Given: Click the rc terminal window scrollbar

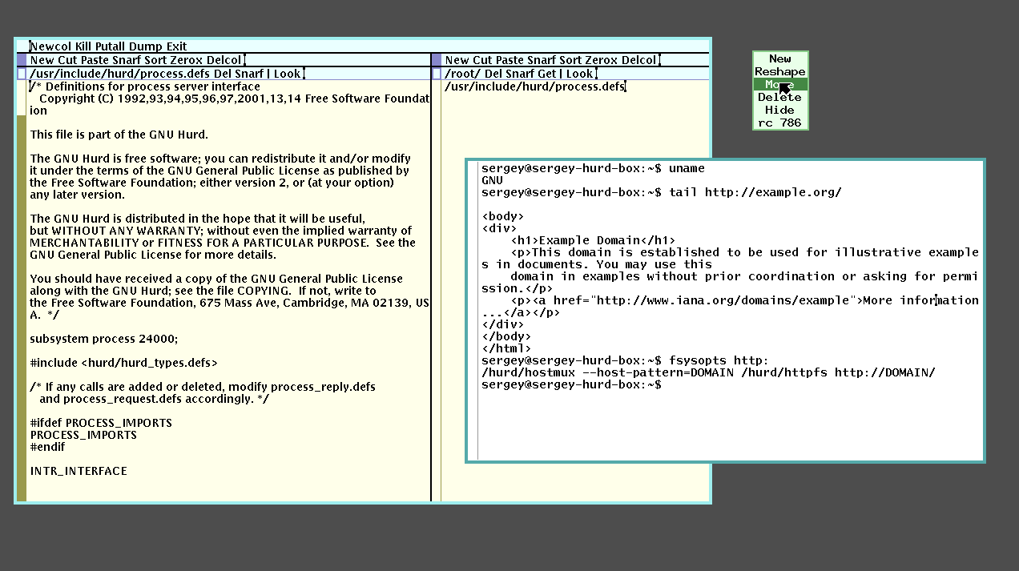Looking at the screenshot, I should tap(473, 311).
